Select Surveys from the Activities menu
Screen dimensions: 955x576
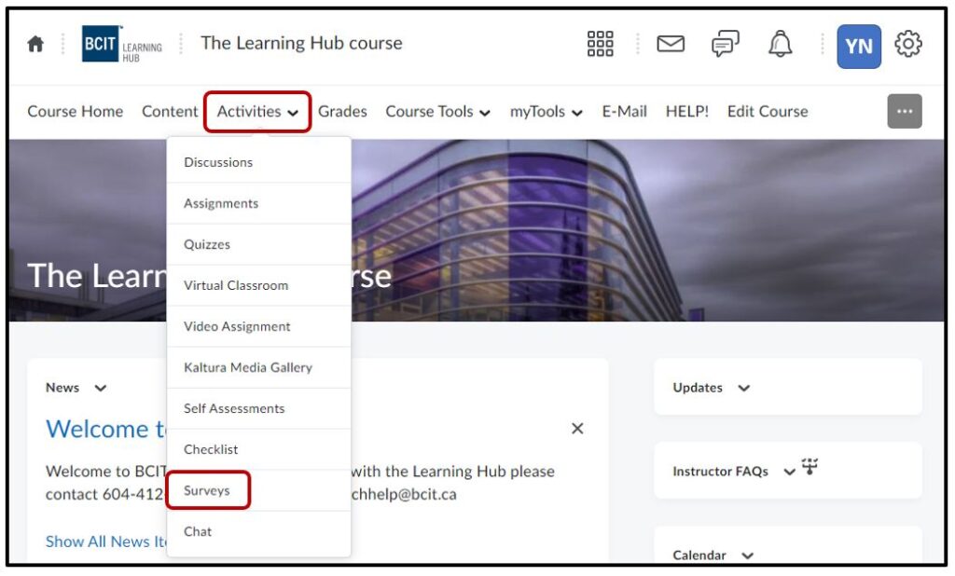(207, 490)
